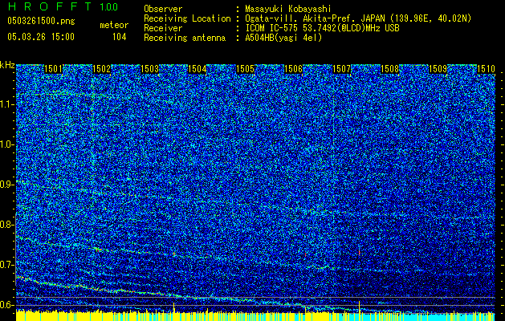Image resolution: width=505 pixels, height=321 pixels.
Task: Click the 1507 time marker
Action: click(x=341, y=69)
